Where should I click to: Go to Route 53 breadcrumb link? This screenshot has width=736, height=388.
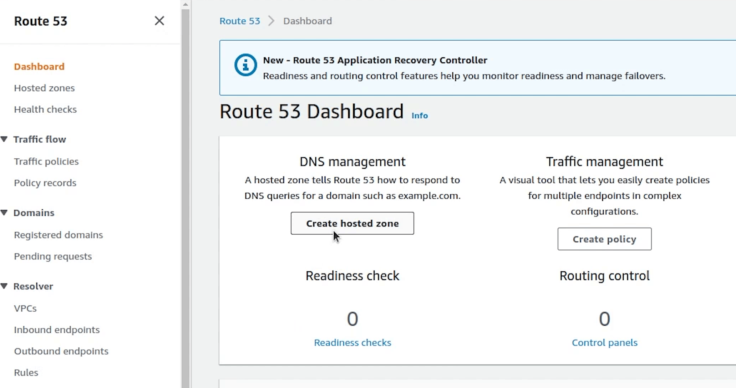click(240, 21)
